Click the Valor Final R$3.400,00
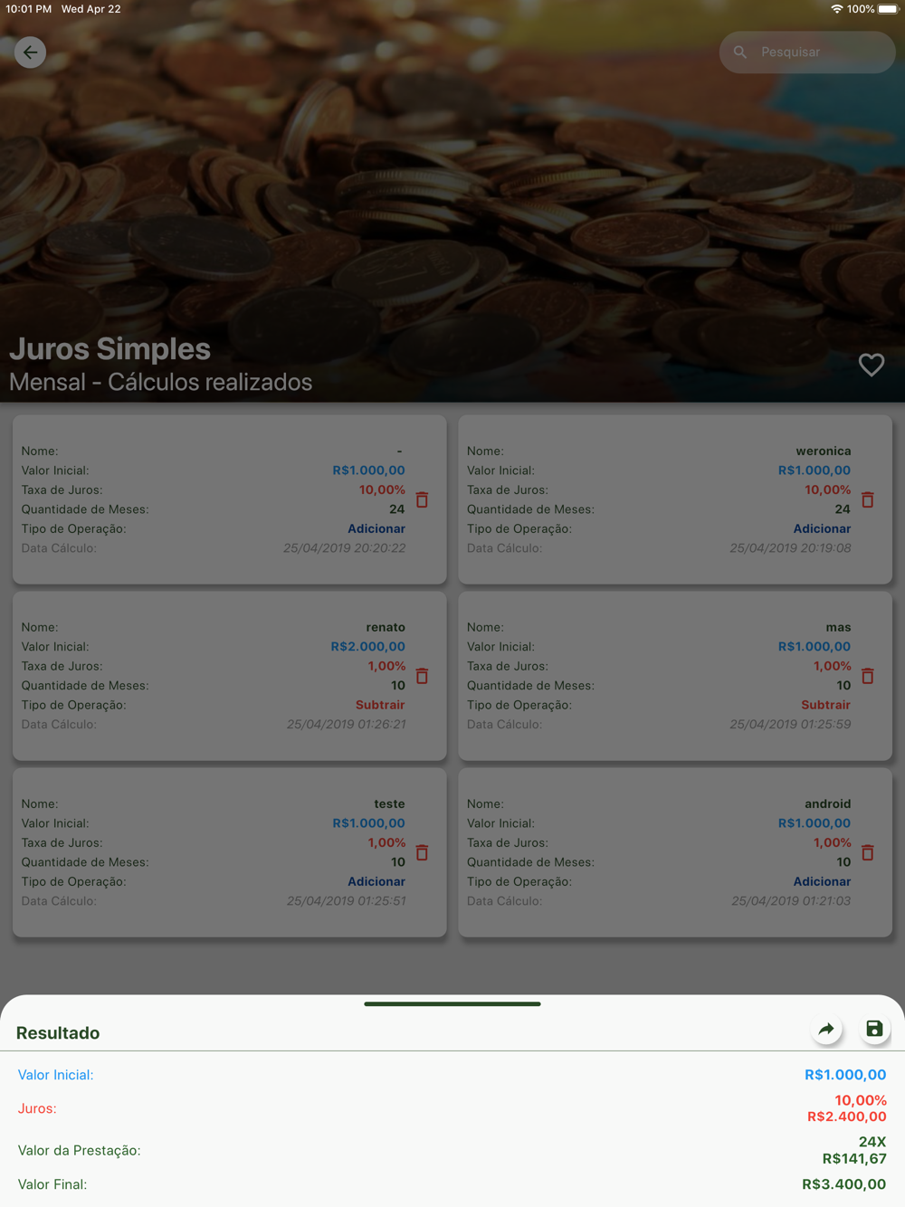 (844, 1184)
